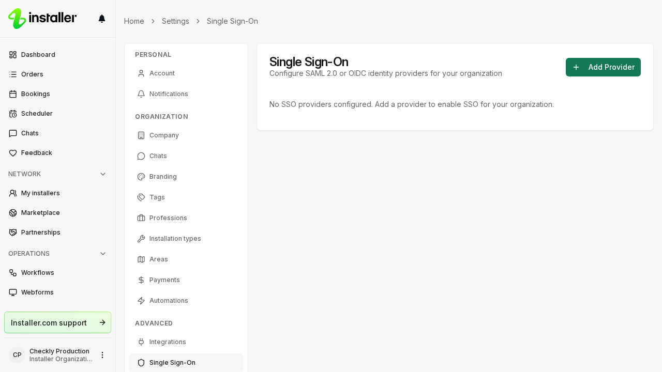Viewport: 662px width, 372px height.
Task: Click the Marketplace icon
Action: click(x=13, y=213)
